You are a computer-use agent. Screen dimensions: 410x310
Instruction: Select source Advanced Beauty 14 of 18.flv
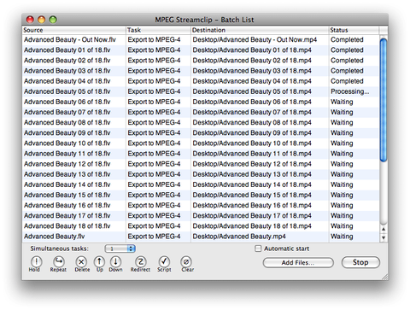coord(67,184)
